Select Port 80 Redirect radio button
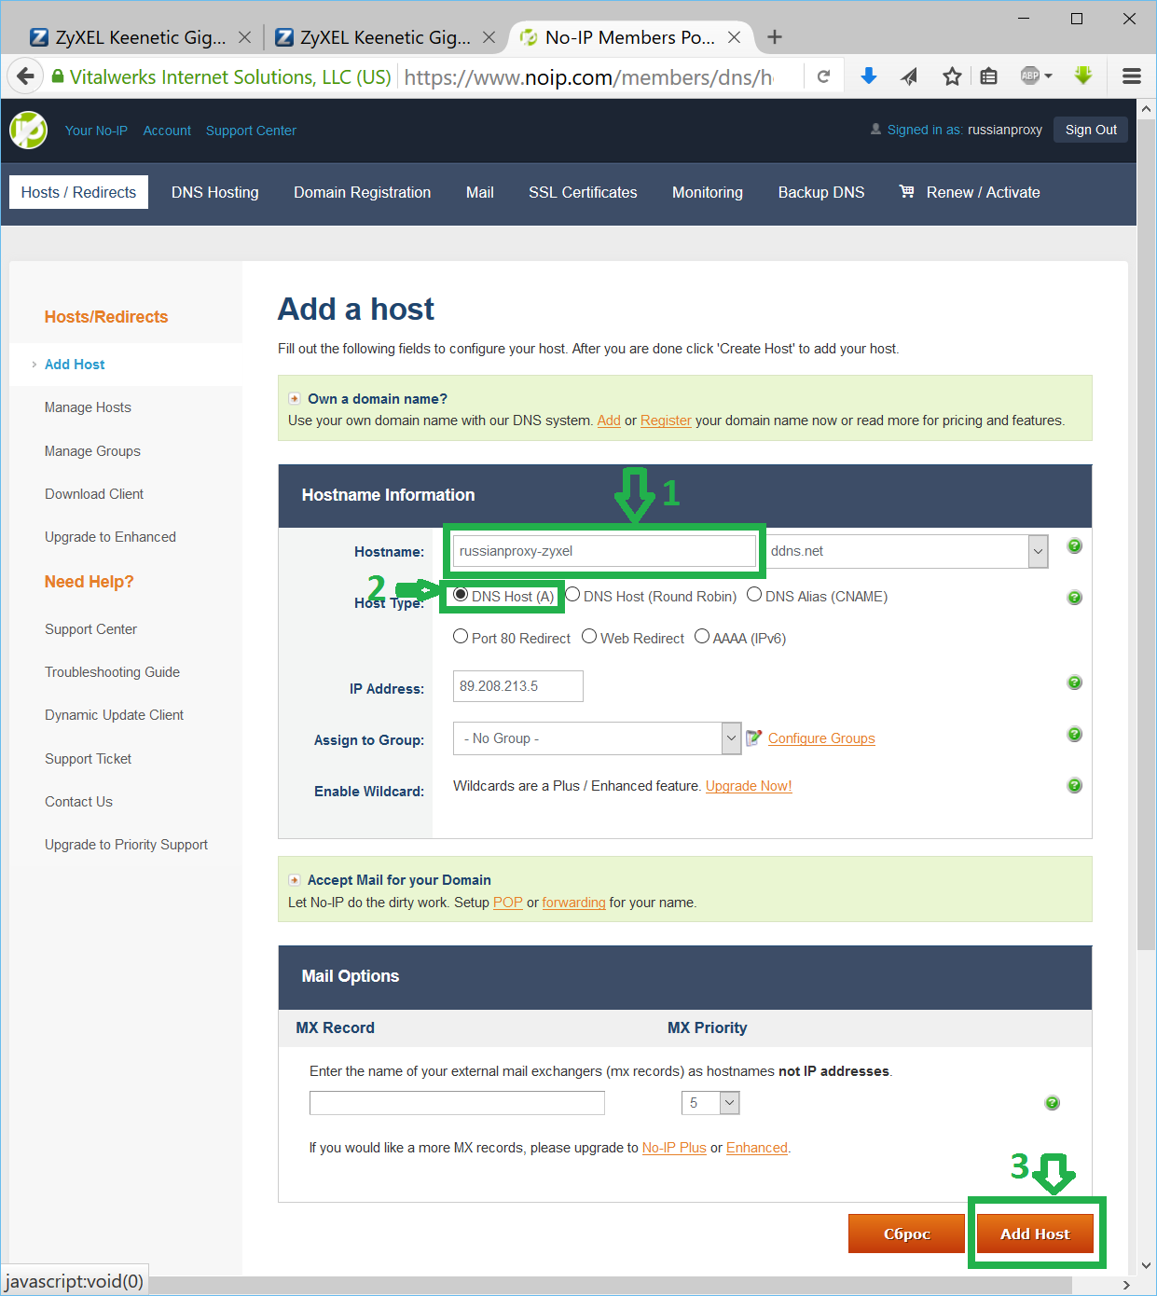Viewport: 1157px width, 1296px height. coord(461,637)
